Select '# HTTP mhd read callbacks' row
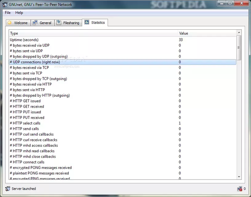Image resolution: width=251 pixels, height=197 pixels. pyautogui.click(x=123, y=151)
